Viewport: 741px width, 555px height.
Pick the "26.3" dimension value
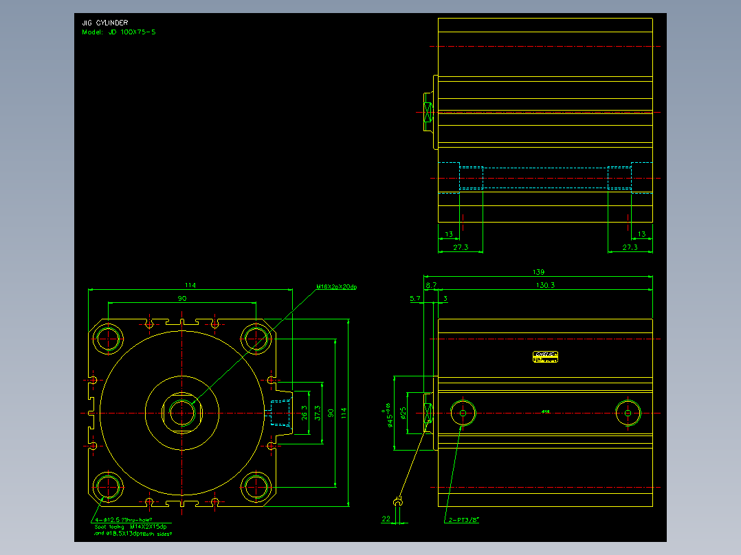tap(305, 412)
